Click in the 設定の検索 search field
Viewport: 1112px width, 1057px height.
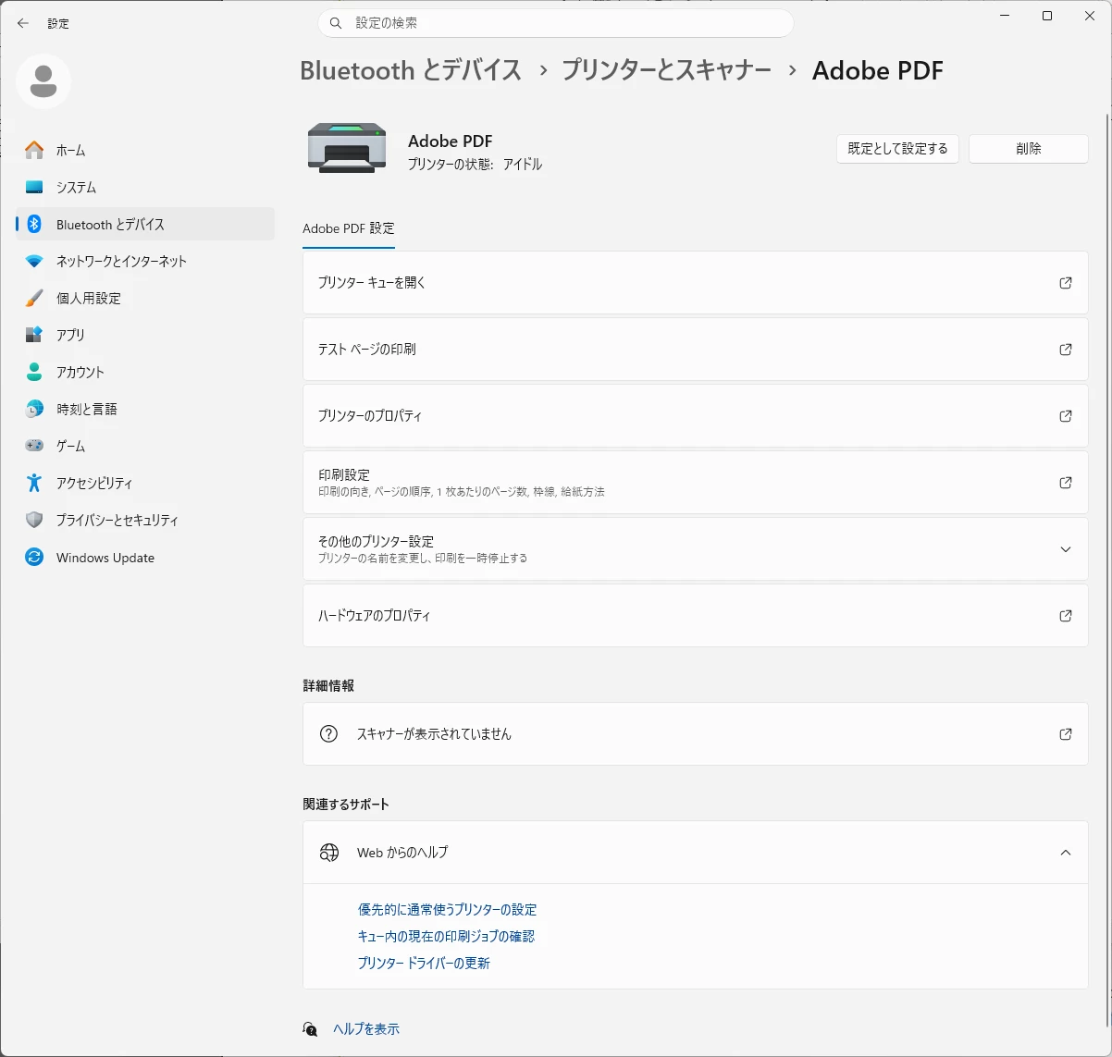[555, 23]
